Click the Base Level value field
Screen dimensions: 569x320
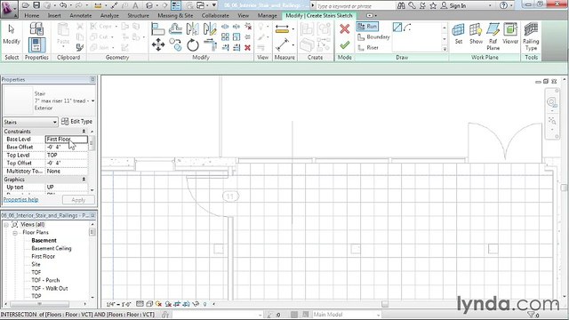click(67, 140)
